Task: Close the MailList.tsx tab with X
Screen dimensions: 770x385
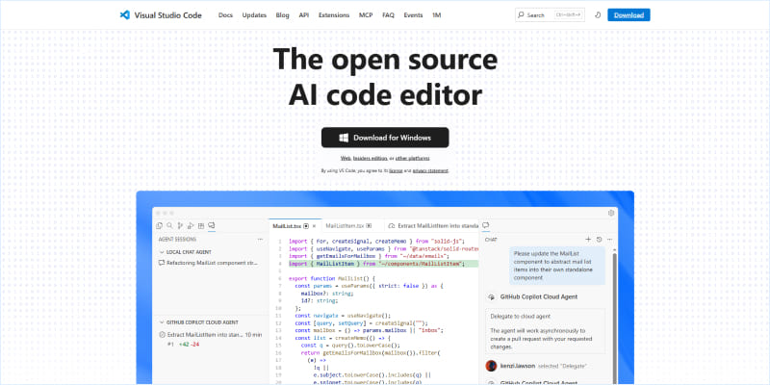Action: 315,226
